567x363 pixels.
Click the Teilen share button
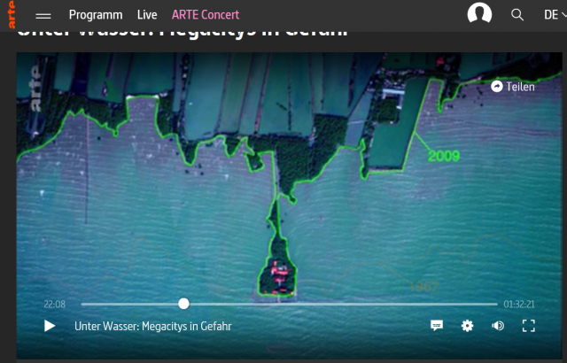[x=513, y=87]
